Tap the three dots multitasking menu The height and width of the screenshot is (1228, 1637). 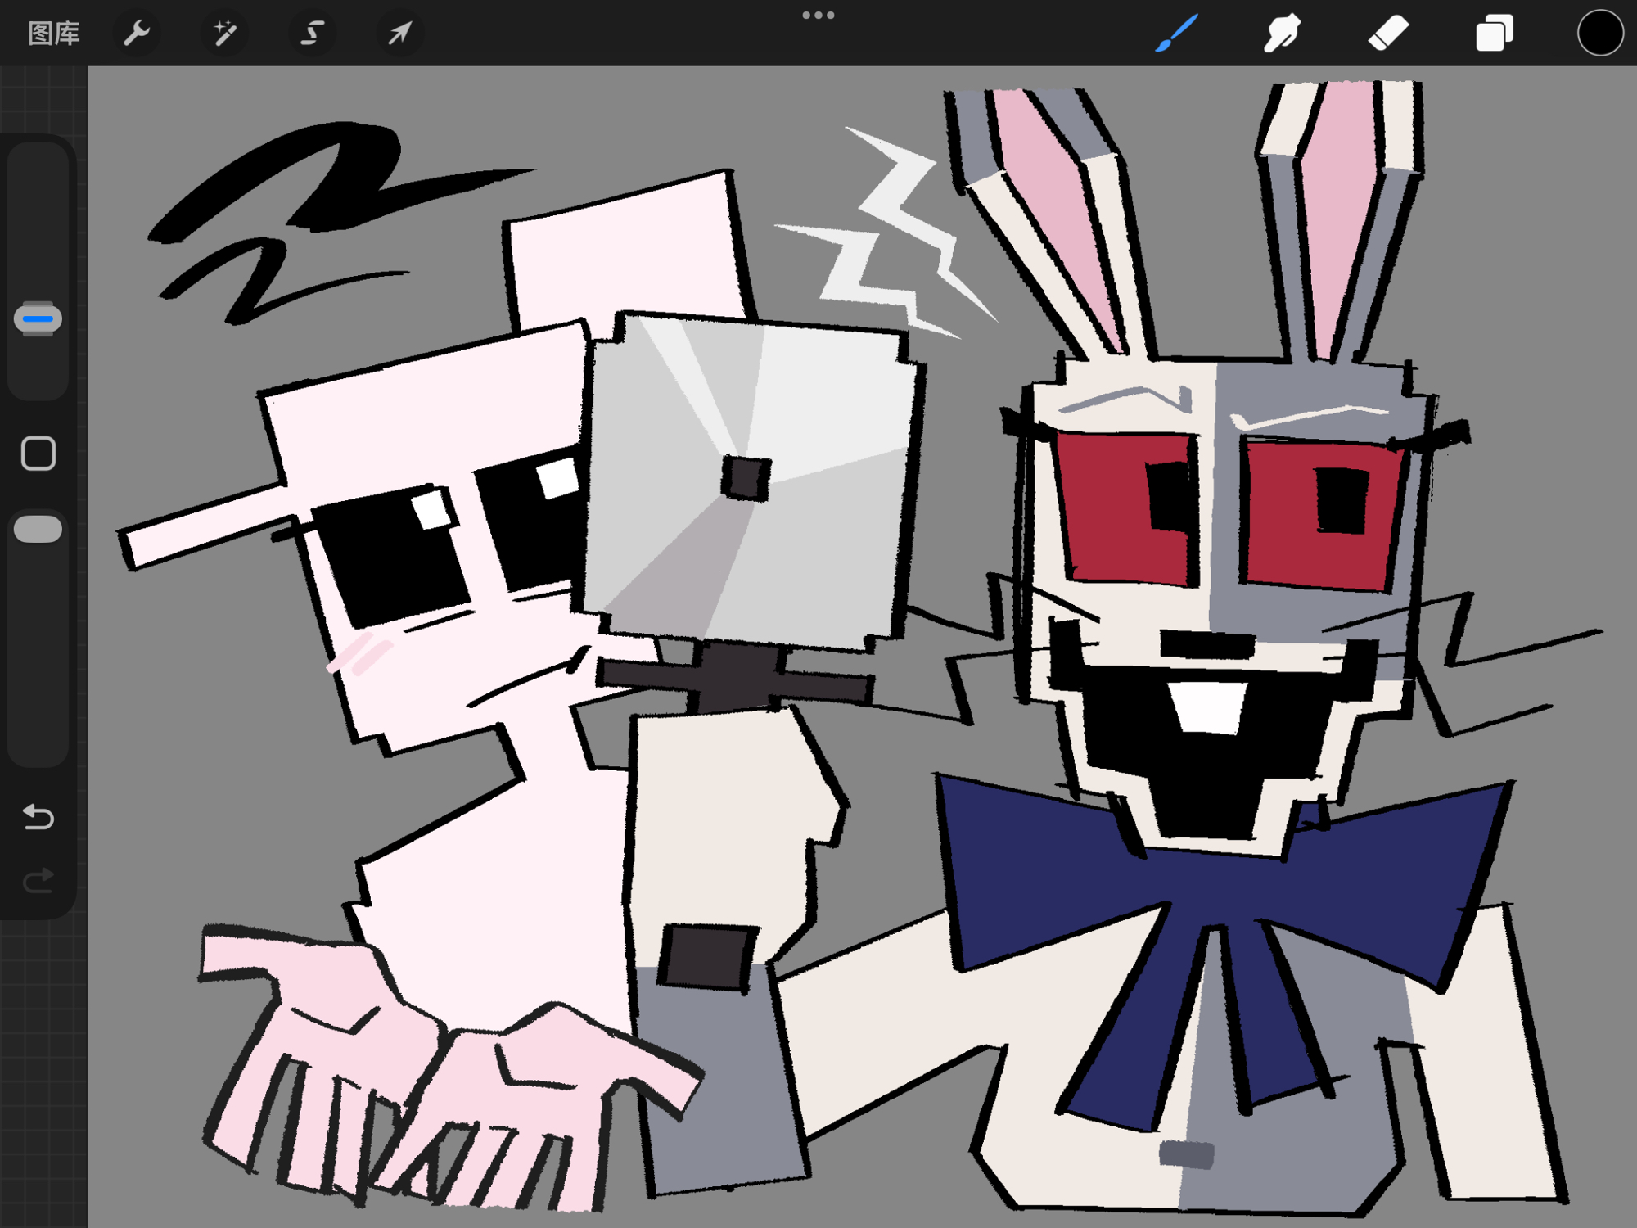click(x=818, y=15)
